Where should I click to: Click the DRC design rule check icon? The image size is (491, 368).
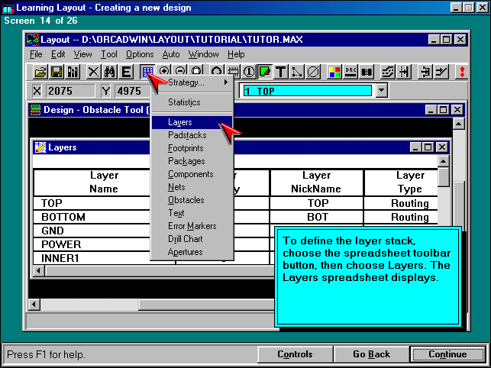351,72
